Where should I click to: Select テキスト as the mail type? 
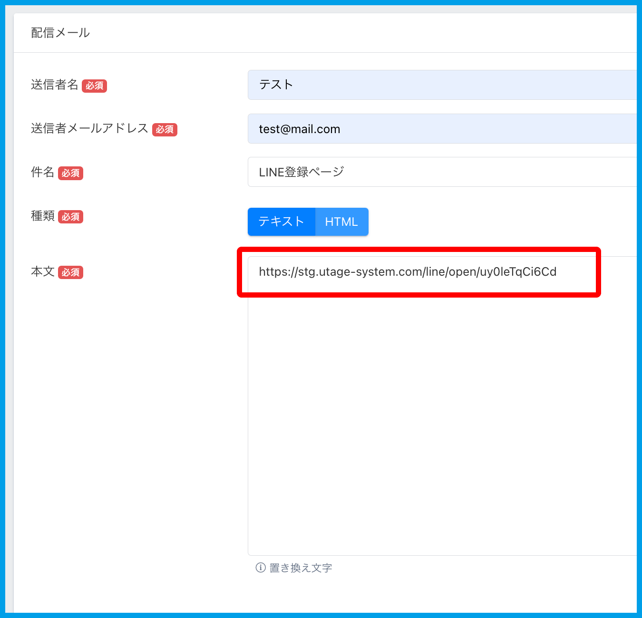point(281,222)
